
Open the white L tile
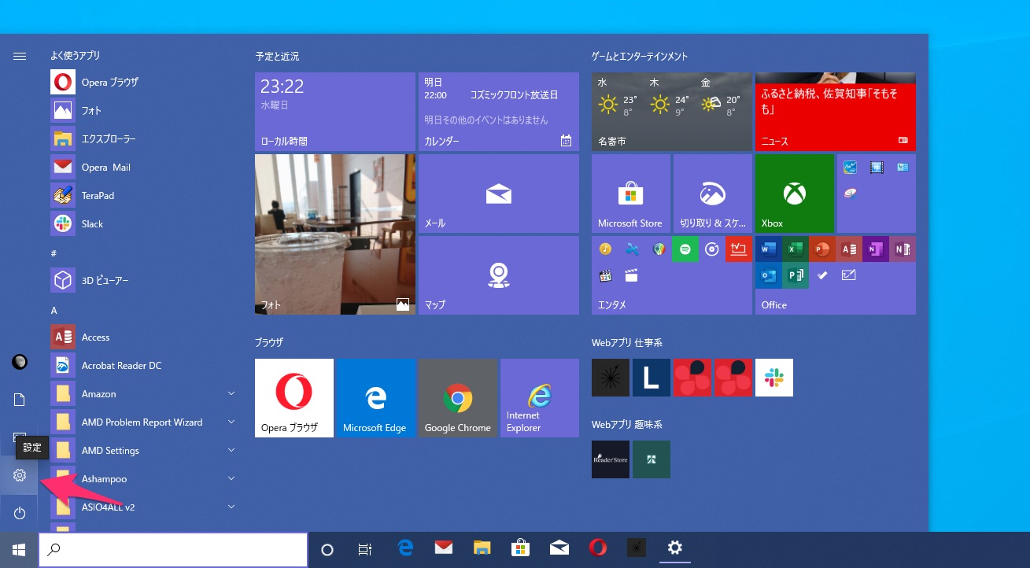pos(652,378)
